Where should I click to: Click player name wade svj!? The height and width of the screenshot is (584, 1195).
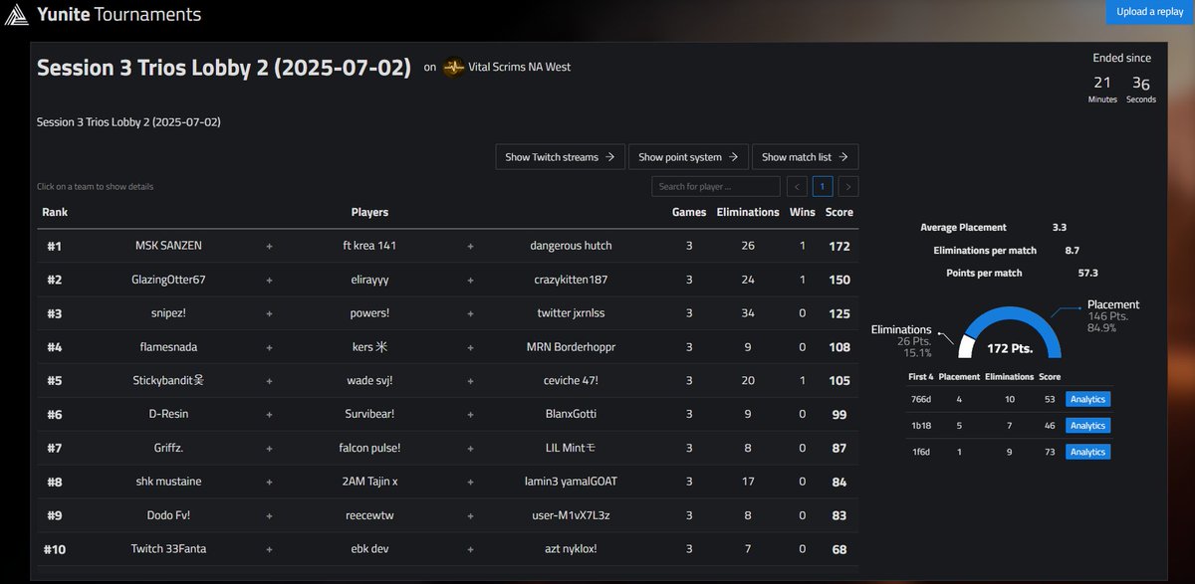click(369, 380)
